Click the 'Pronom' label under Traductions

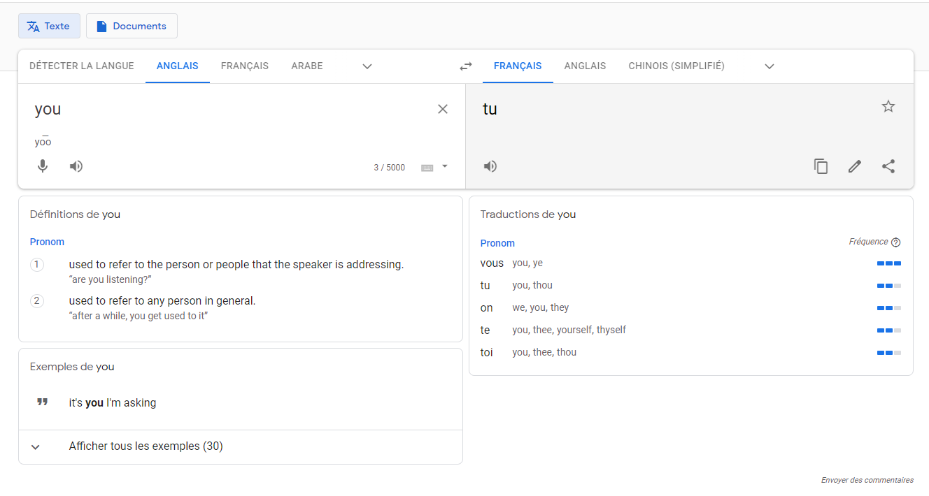(497, 243)
